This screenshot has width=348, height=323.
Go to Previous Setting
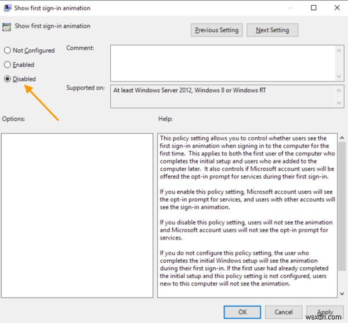click(x=216, y=30)
